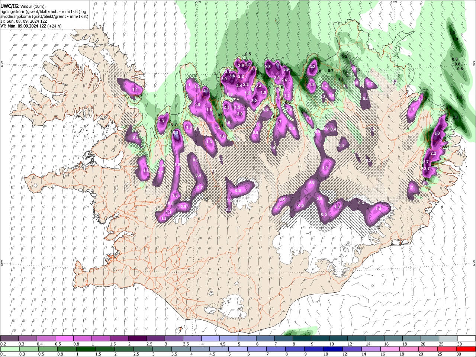476x357 pixels.
Task: Click the 'IT: Sun. 08. 09. 2024 12Z' line
Action: [24, 21]
